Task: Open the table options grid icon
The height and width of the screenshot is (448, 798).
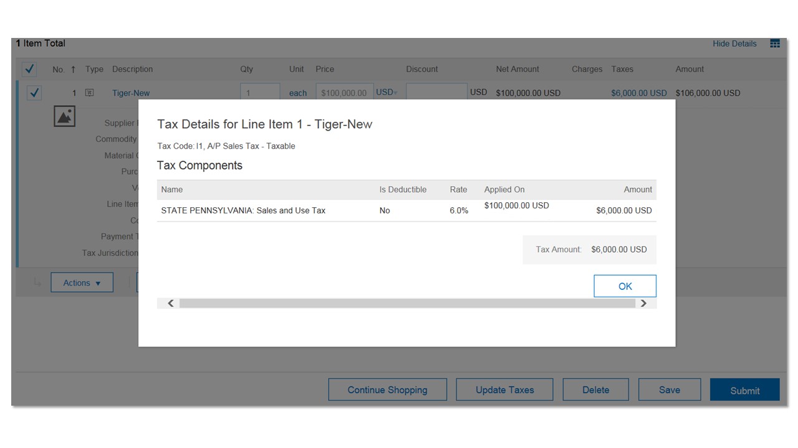Action: [775, 44]
